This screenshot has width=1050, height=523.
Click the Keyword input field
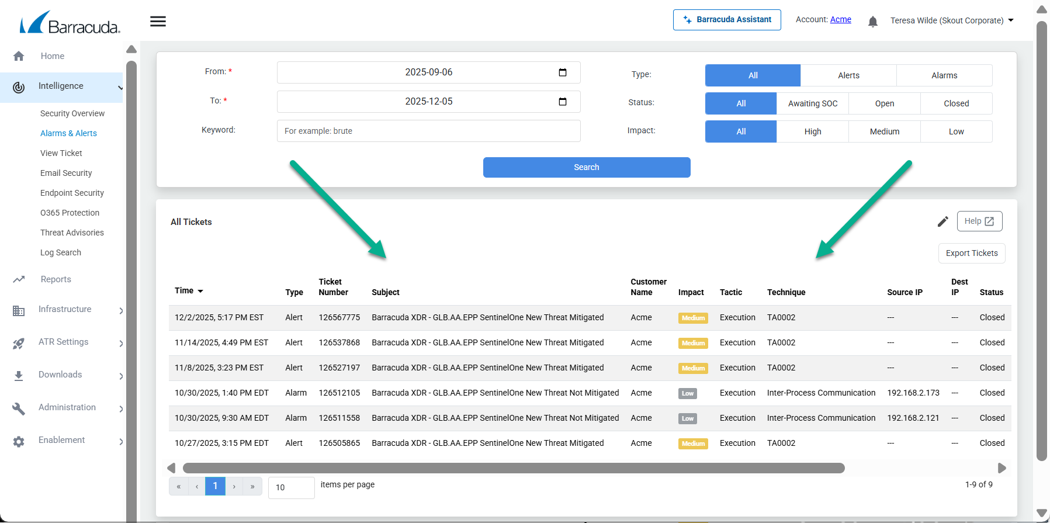click(428, 131)
